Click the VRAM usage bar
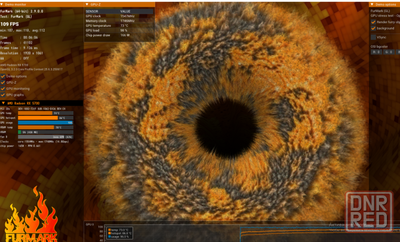 [x=45, y=132]
